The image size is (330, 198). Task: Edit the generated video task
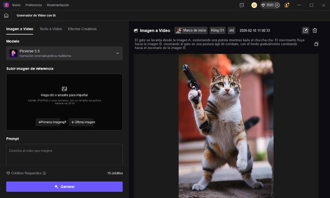tap(305, 31)
